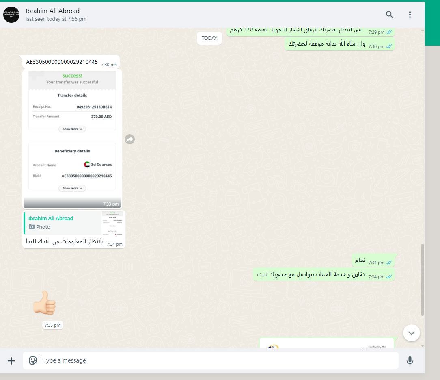Screen dimensions: 440x380
Task: Open the transfer success receipt photo
Action: tap(72, 139)
